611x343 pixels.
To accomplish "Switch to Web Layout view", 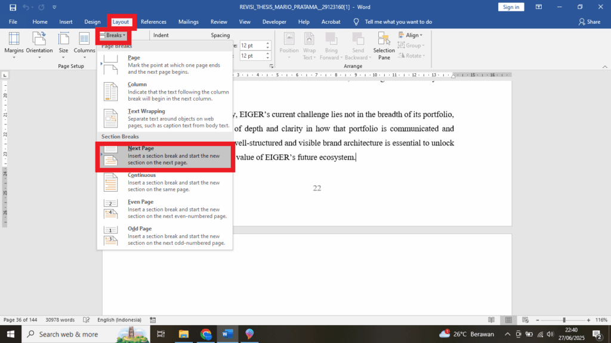I will coord(525,320).
